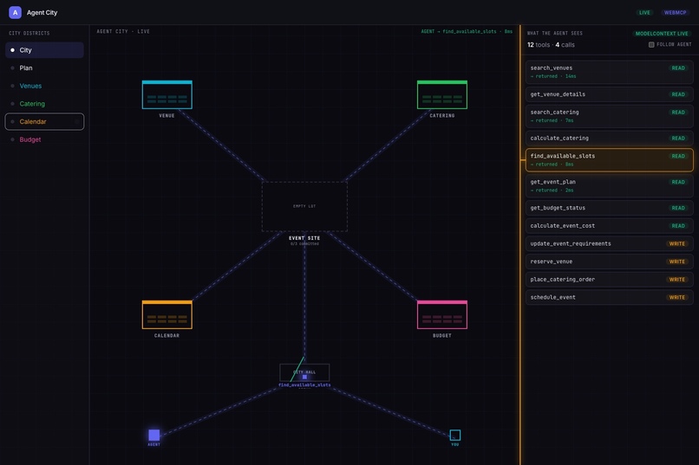The width and height of the screenshot is (699, 465).
Task: Click the "12 tools · 4 calls" counter
Action: [x=551, y=44]
